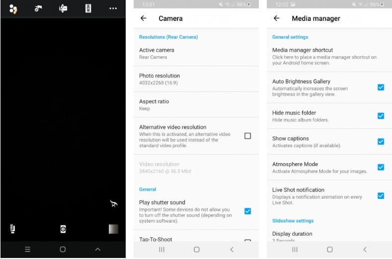The image size is (392, 259).
Task: Expand the up chevron in camera bottom bar
Action: (98, 249)
